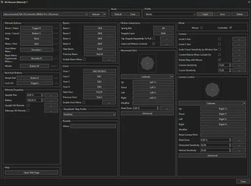This screenshot has width=251, height=186.
Task: Rebind Spring Ball mapped to Alt
Action: click(163, 28)
